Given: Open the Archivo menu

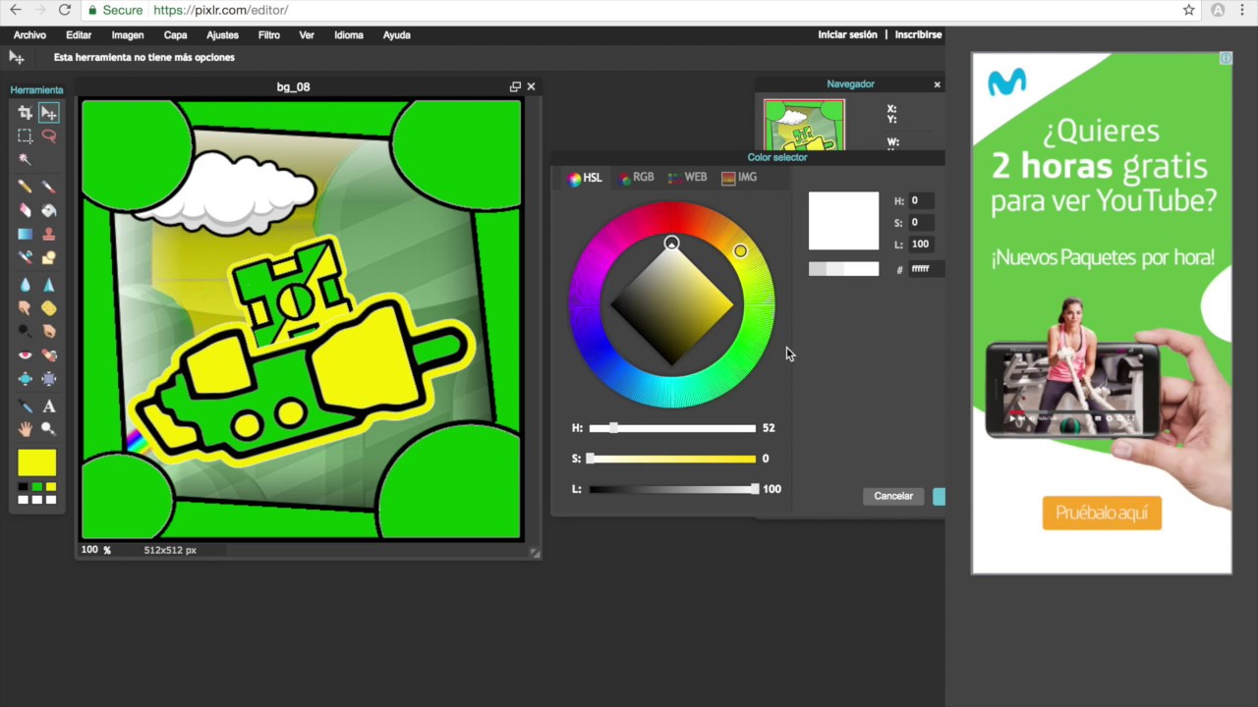Looking at the screenshot, I should pyautogui.click(x=29, y=34).
